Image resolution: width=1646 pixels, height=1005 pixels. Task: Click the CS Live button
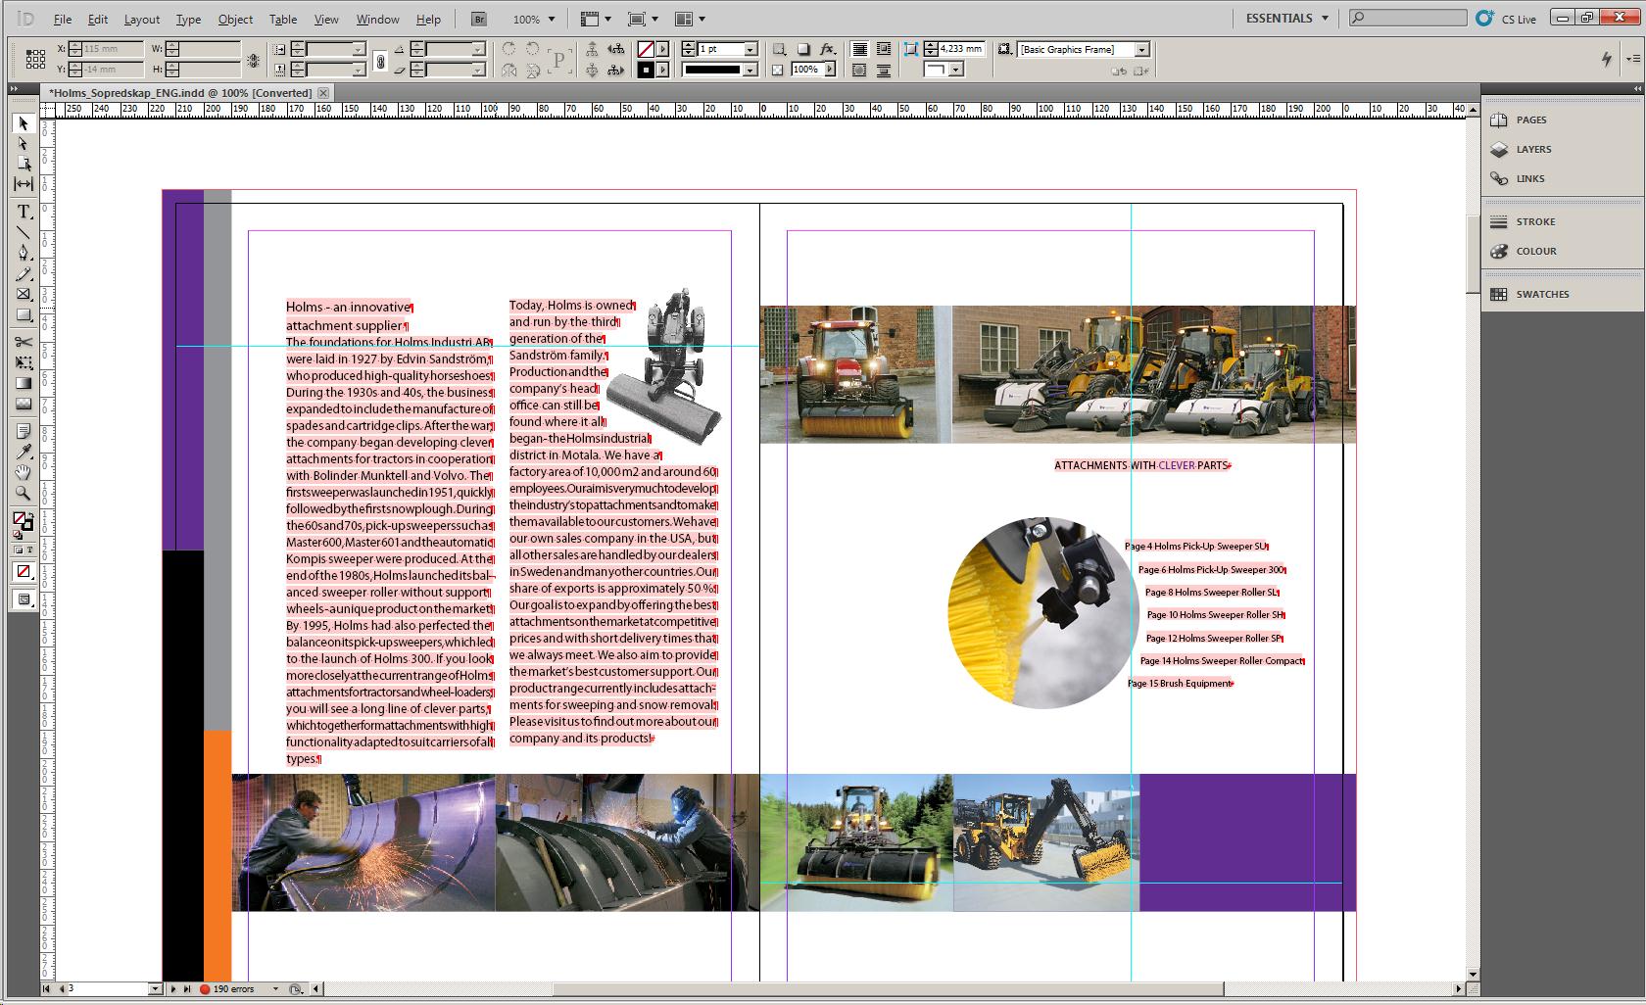coord(1507,19)
